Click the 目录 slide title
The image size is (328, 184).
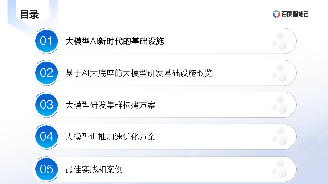29,14
